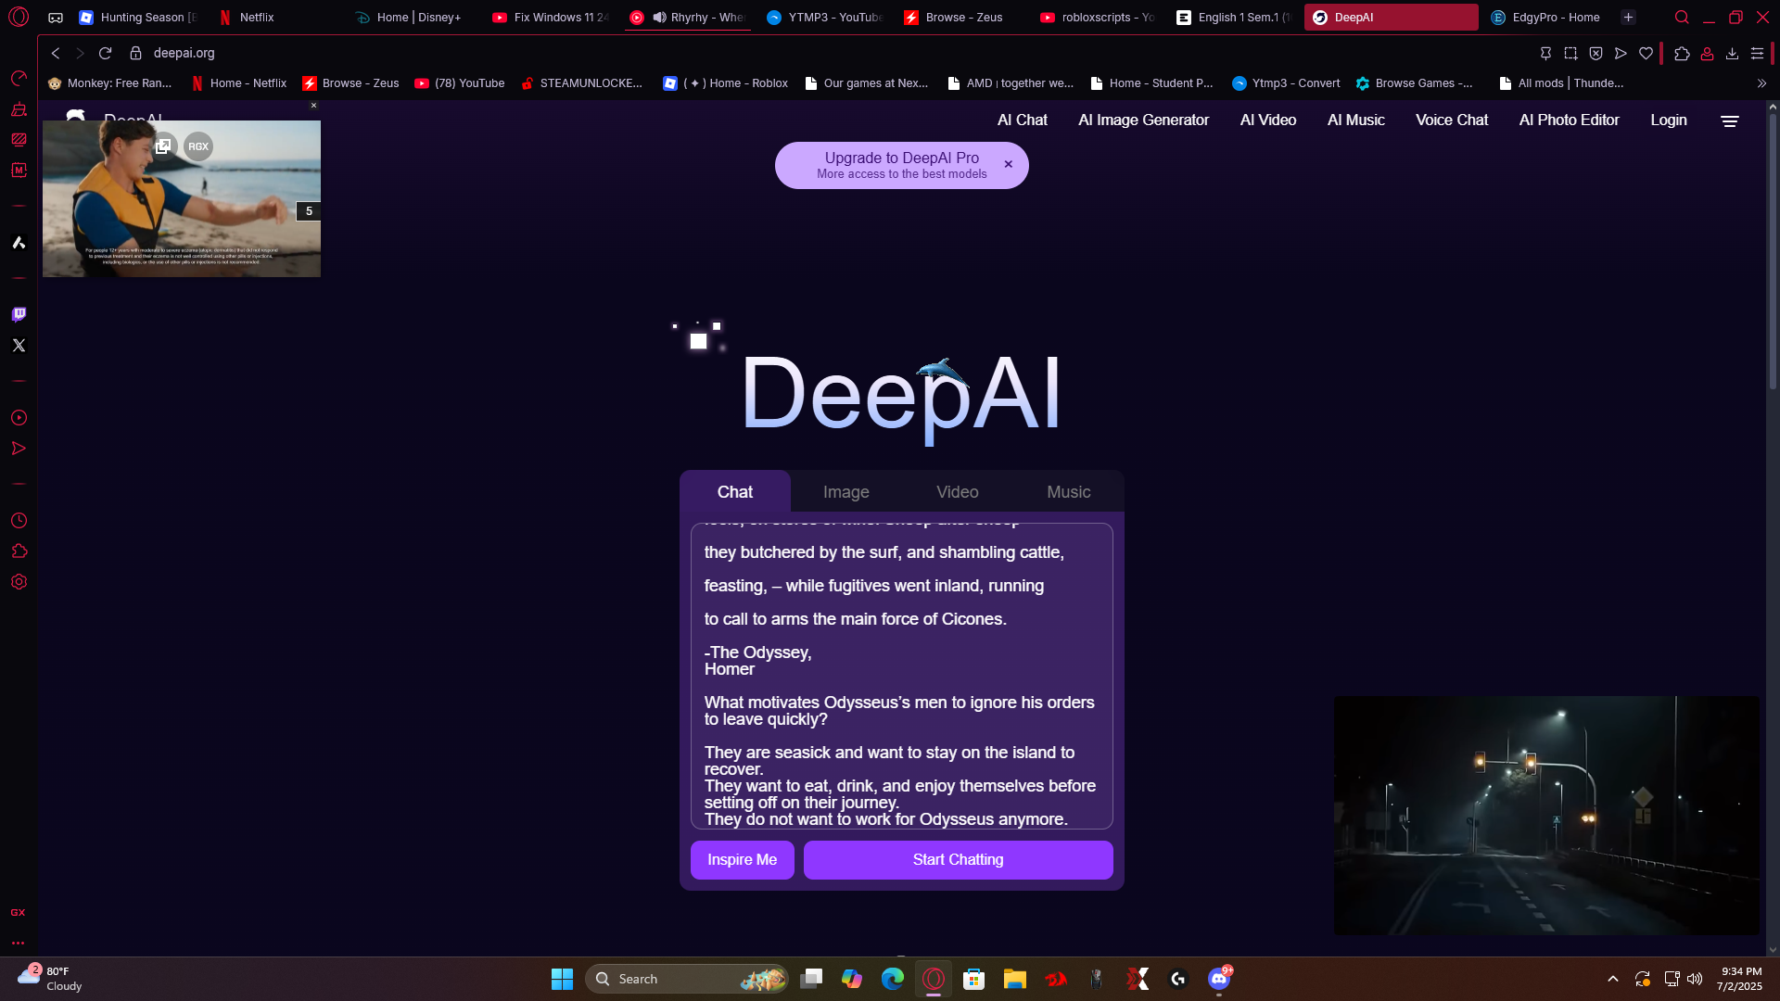This screenshot has width=1780, height=1001.
Task: Open the Home - Roblox bookmark
Action: pyautogui.click(x=726, y=83)
